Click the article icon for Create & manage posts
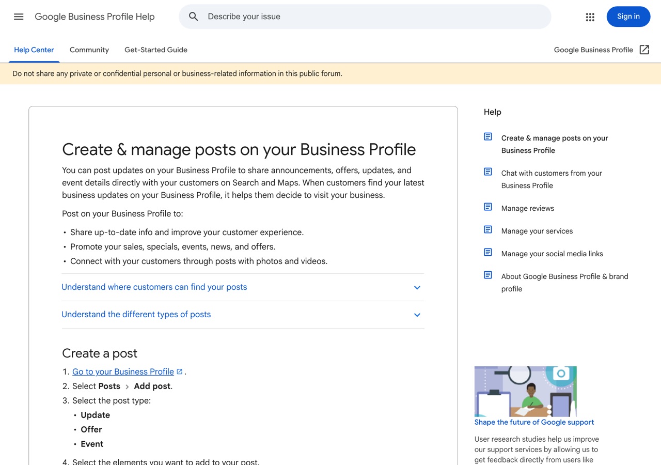 (x=488, y=136)
